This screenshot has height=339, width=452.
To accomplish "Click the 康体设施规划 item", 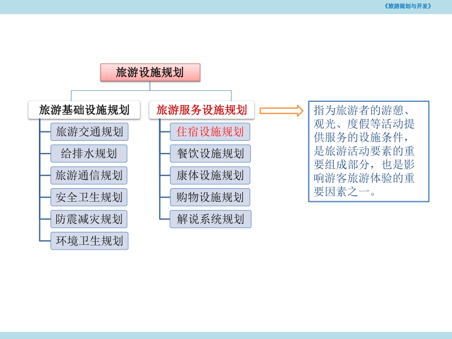I will [x=210, y=175].
